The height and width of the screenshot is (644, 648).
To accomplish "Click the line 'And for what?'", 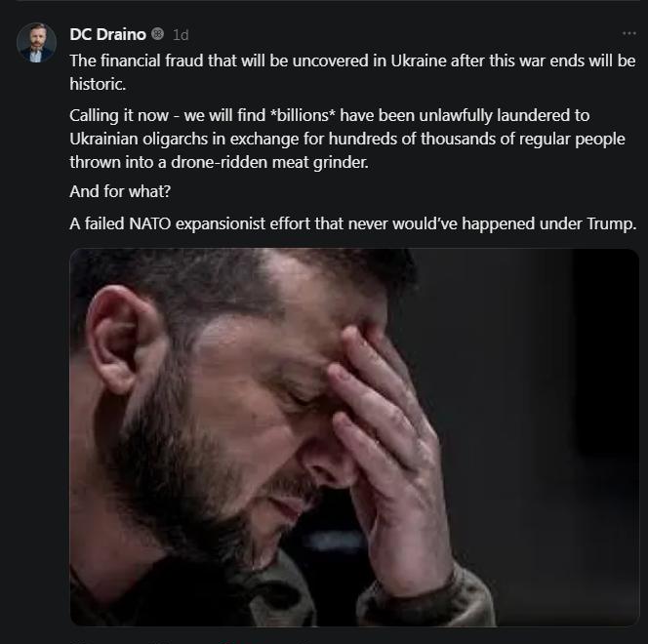I will click(x=120, y=191).
